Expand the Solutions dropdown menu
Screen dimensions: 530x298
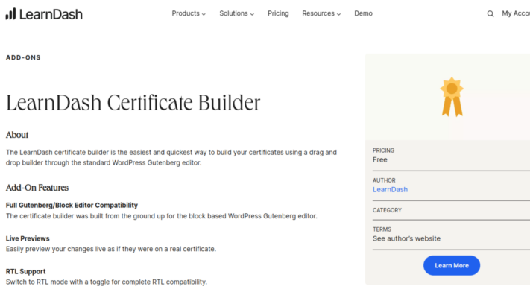pyautogui.click(x=236, y=13)
